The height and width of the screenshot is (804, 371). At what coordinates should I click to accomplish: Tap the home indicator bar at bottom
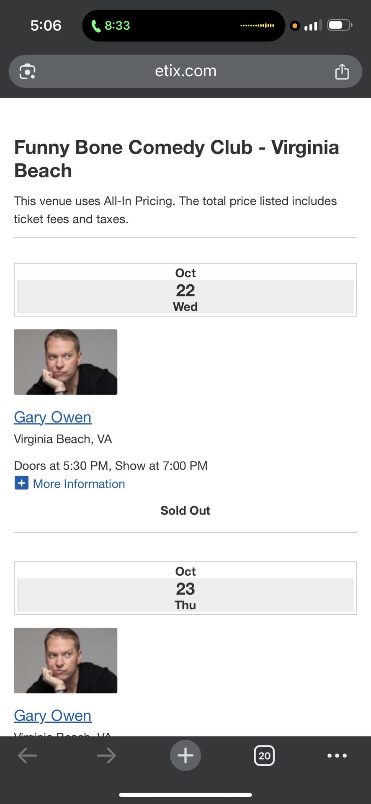tap(185, 791)
